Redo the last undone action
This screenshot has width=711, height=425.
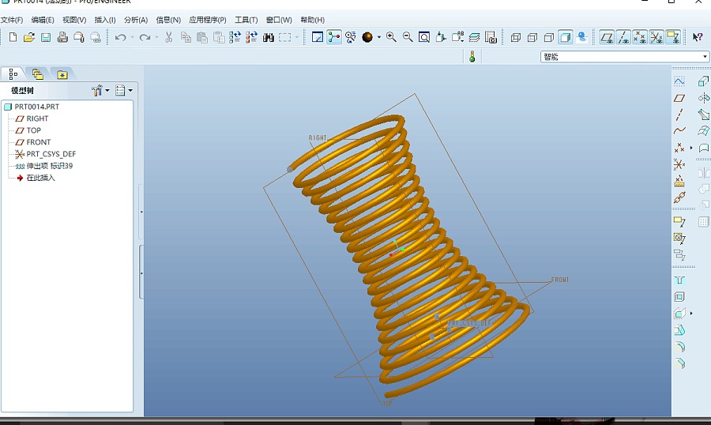pyautogui.click(x=145, y=37)
